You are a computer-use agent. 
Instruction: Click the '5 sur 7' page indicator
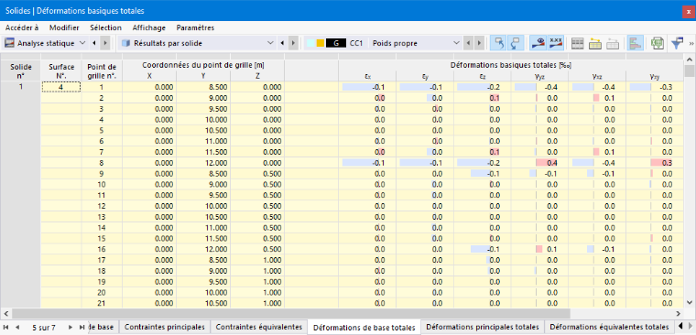point(44,328)
